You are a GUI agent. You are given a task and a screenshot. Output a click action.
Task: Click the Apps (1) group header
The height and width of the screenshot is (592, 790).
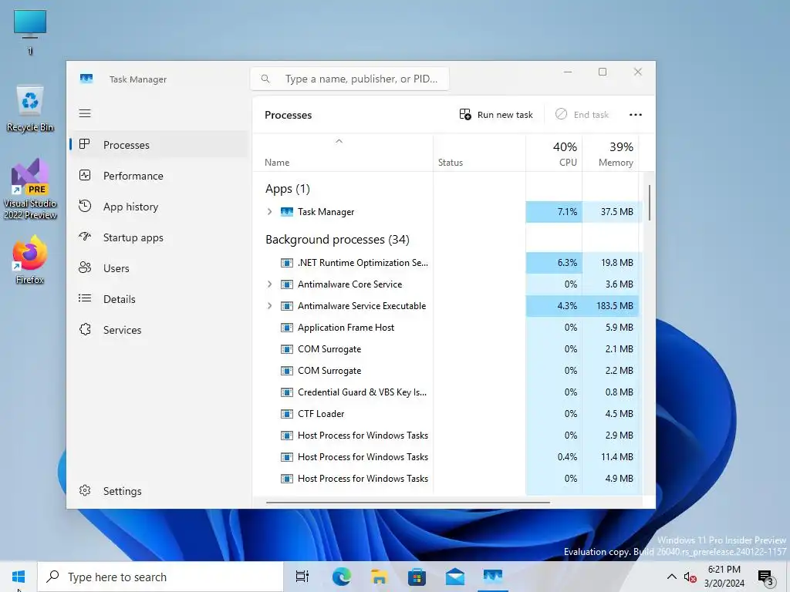pos(287,189)
